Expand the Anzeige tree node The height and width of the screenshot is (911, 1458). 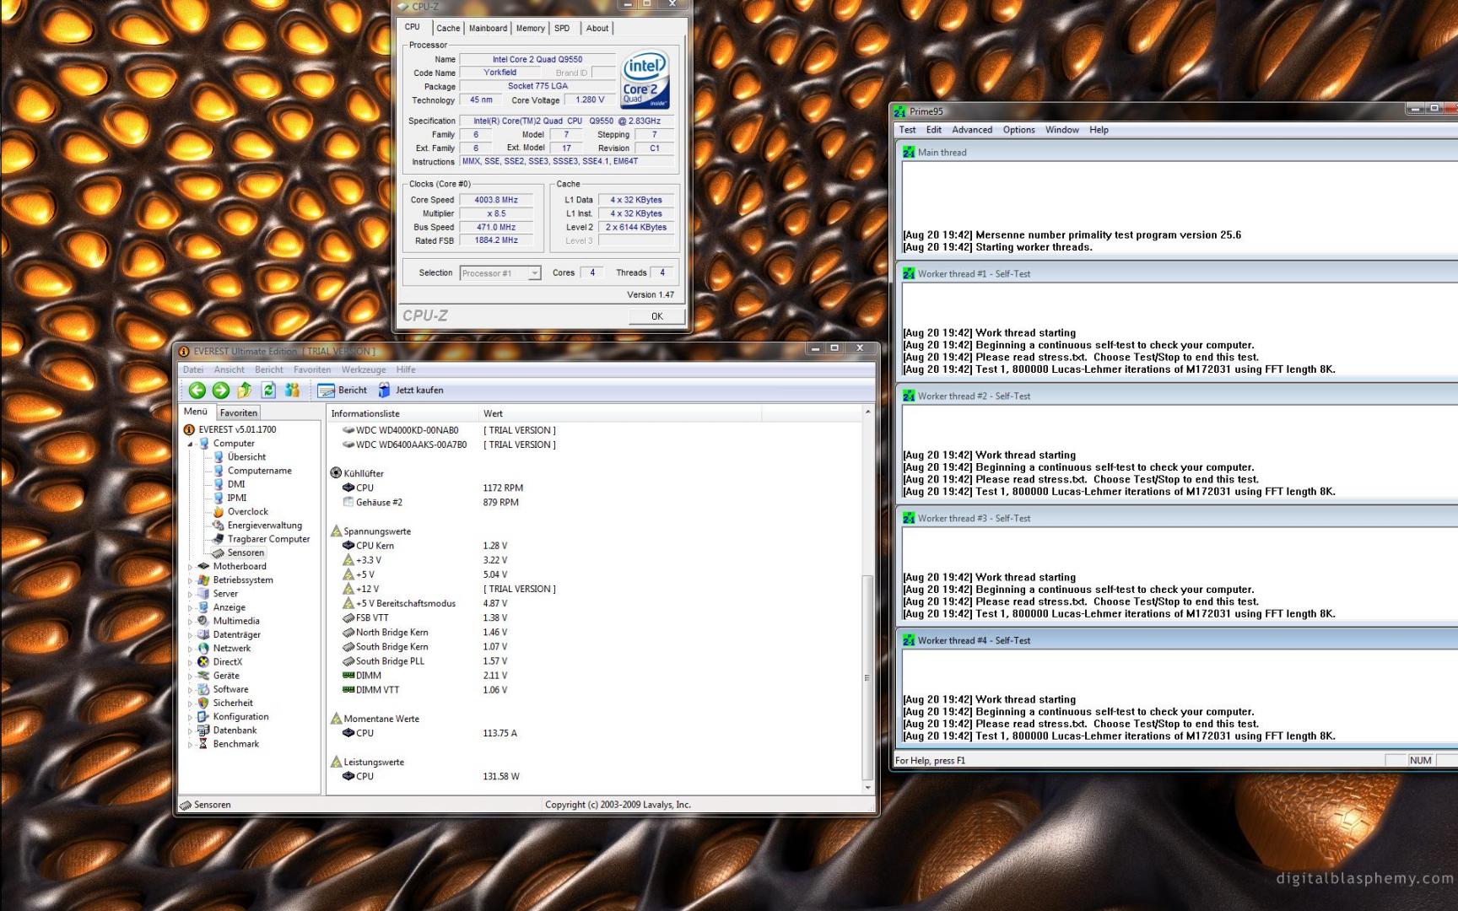click(x=191, y=607)
